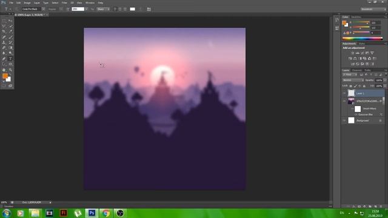
Task: Toggle lock all
Action: pos(364,86)
